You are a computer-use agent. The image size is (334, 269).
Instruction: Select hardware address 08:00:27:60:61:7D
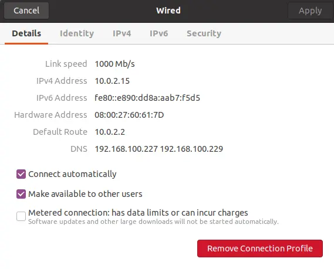tap(129, 115)
